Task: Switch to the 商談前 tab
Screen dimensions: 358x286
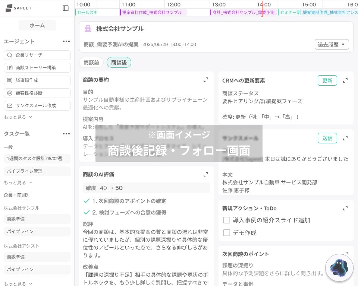Action: [x=91, y=63]
